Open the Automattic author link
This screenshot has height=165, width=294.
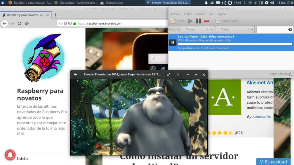coord(261,117)
